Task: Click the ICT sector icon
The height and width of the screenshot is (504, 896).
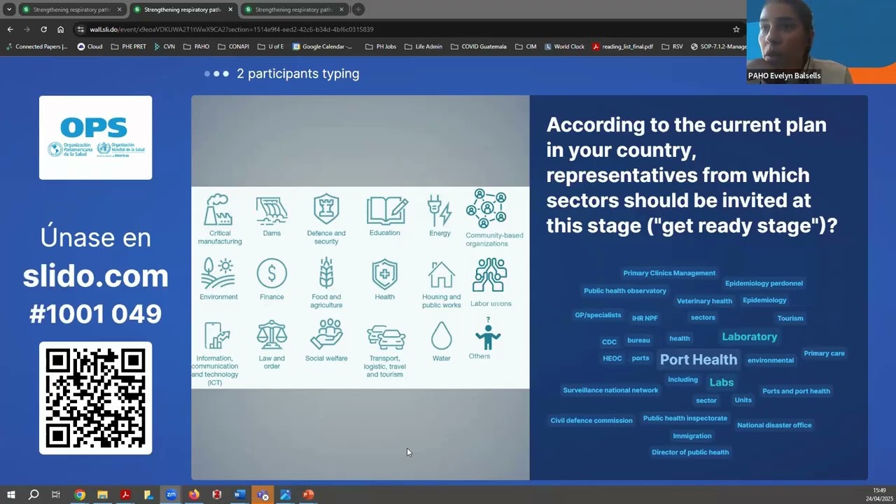Action: (x=217, y=336)
